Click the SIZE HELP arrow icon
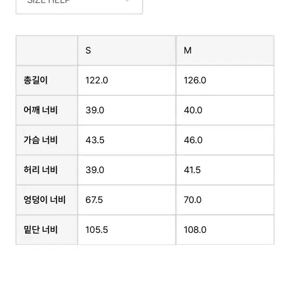 (129, 1)
